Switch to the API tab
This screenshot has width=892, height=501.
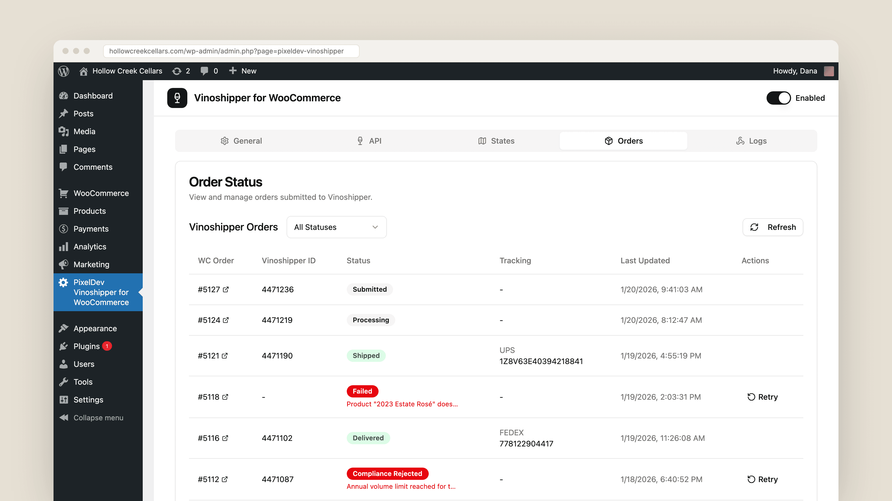[x=369, y=141]
